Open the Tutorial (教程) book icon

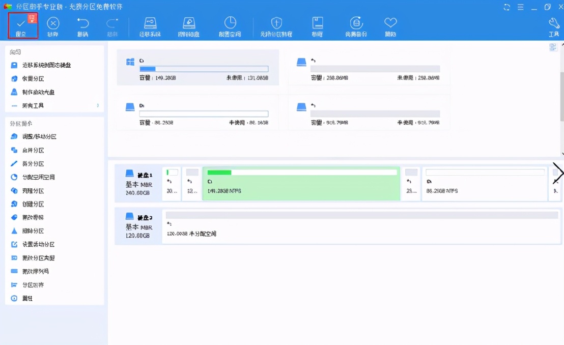coord(317,27)
